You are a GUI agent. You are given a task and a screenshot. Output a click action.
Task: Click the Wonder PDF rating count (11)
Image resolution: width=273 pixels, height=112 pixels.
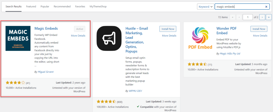point(210,65)
